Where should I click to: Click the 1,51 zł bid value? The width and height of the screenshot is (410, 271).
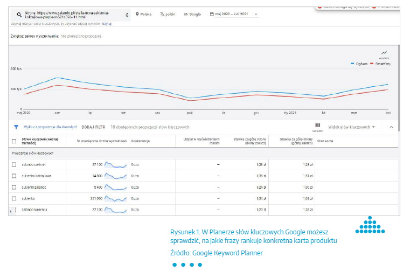click(x=308, y=176)
